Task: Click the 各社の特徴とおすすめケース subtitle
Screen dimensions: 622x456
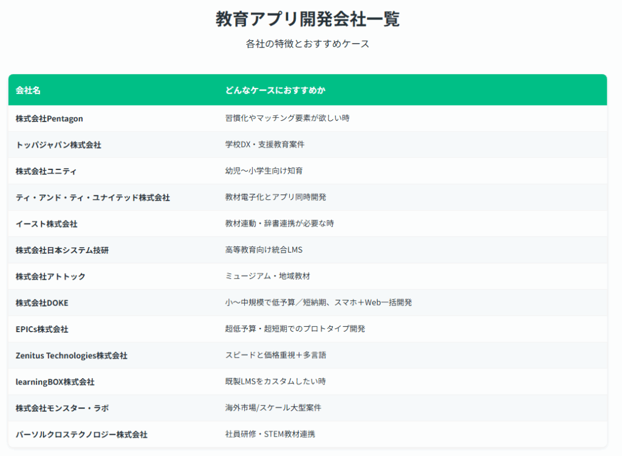Action: 307,44
